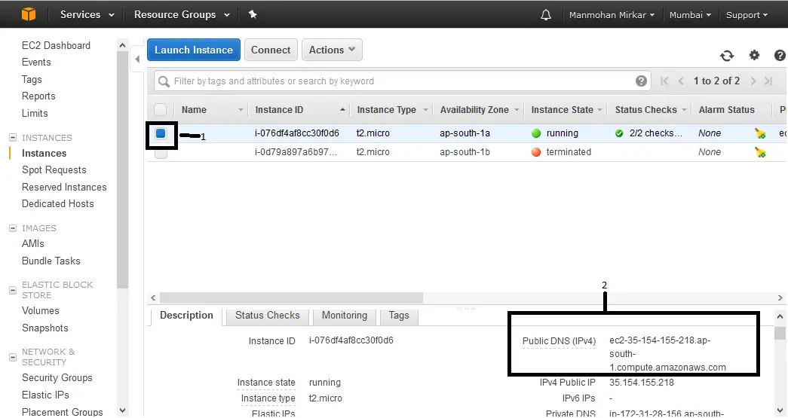Open Events in sidebar
Viewport: 788px width, 418px height.
36,63
